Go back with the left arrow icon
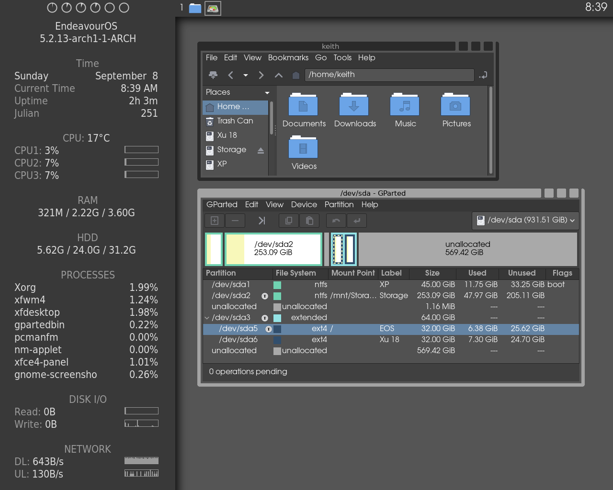613x490 pixels. point(230,75)
